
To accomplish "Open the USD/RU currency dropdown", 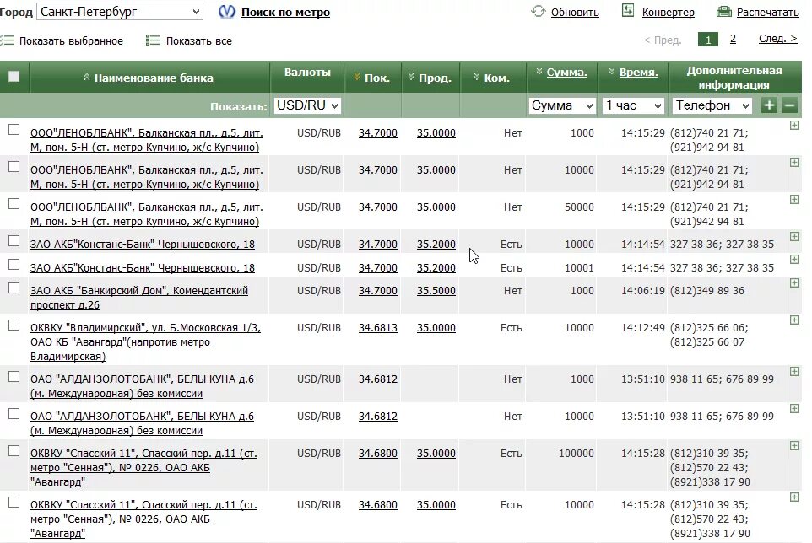I will tap(307, 105).
